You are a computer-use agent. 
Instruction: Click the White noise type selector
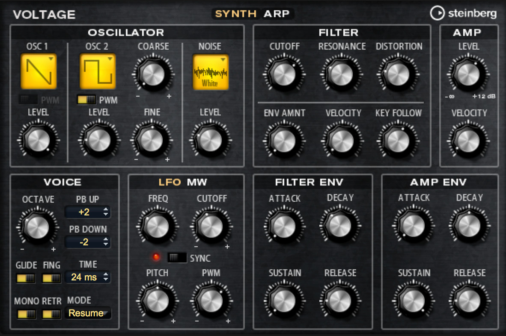coord(210,71)
